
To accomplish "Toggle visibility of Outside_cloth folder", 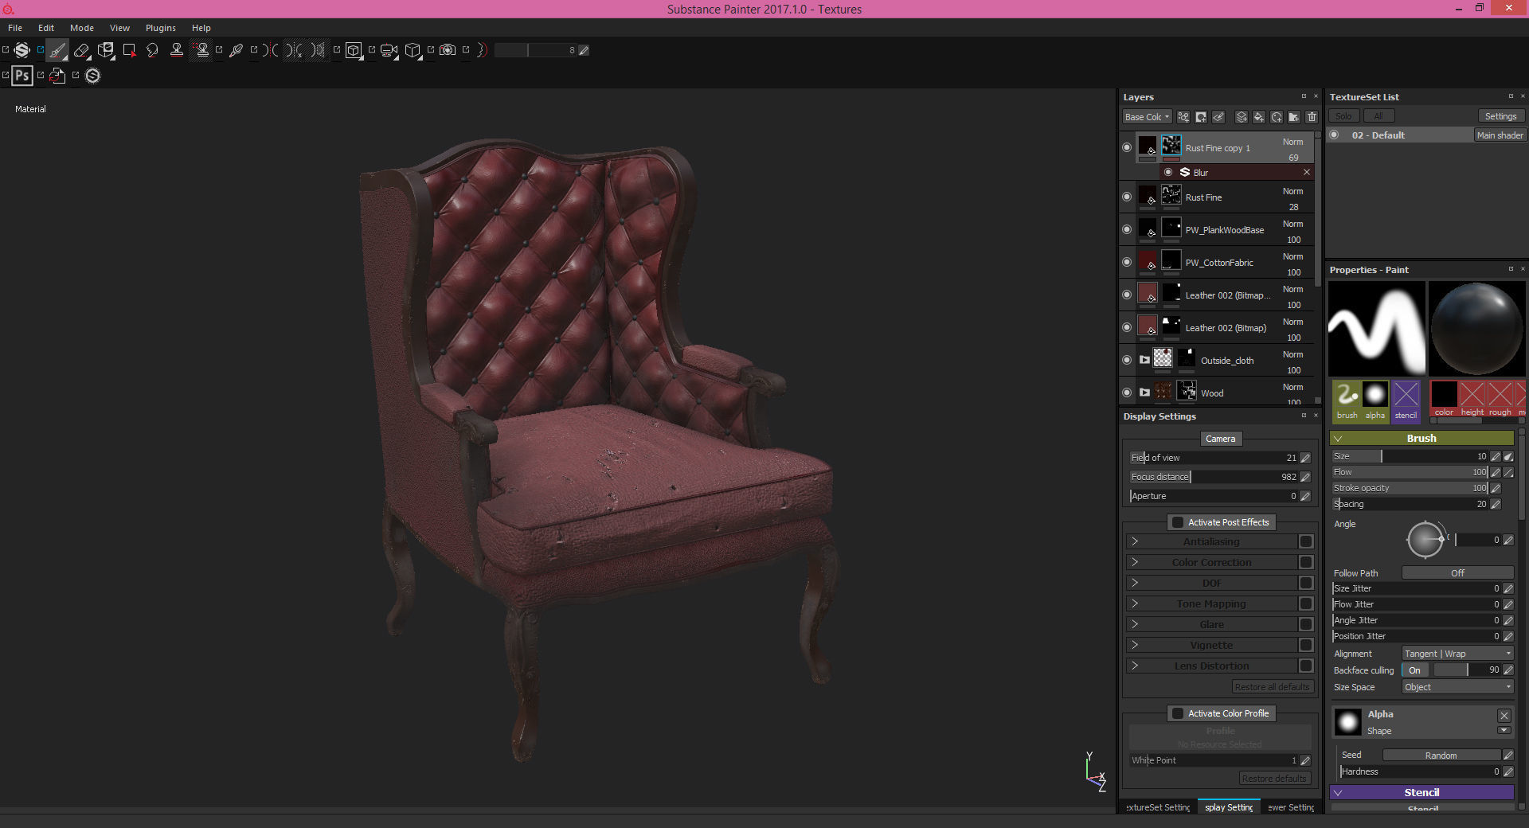I will 1127,360.
